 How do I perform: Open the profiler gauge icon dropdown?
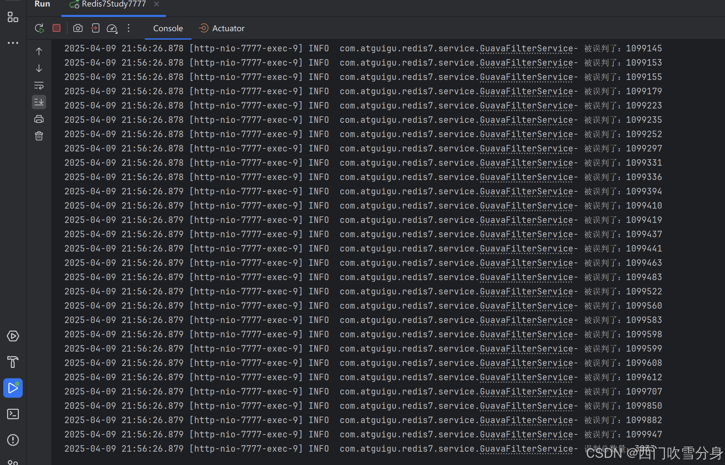[x=112, y=29]
